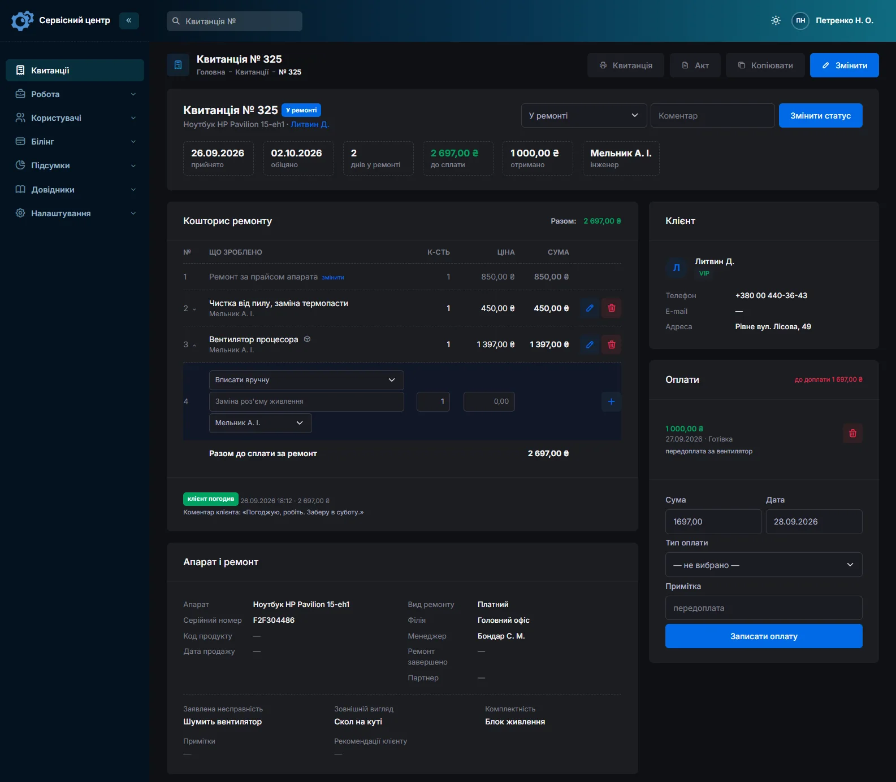Collapse row 3 details chevron

point(194,345)
